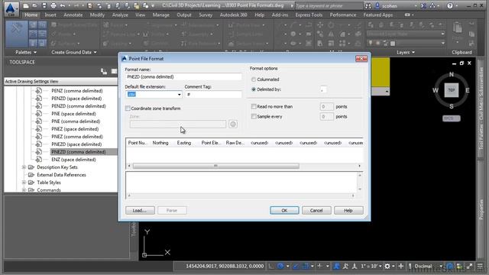Click the Customization menu icon in status bar
Image resolution: width=489 pixels, height=275 pixels.
(480, 267)
